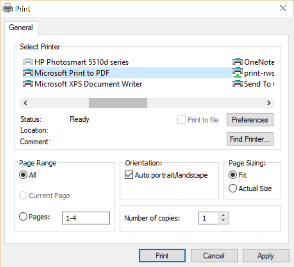Click the right arrow of printer list scrollbar
The image size is (294, 267).
pyautogui.click(x=269, y=103)
